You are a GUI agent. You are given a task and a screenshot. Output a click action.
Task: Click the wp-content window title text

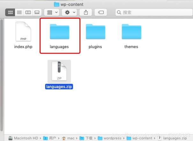[72, 4]
